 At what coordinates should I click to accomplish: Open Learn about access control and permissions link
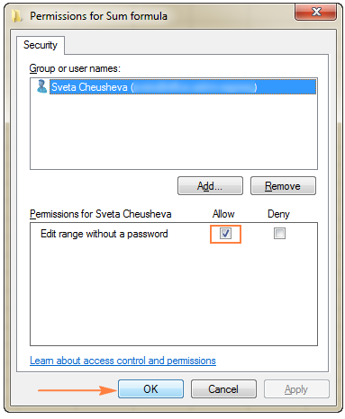(x=123, y=361)
